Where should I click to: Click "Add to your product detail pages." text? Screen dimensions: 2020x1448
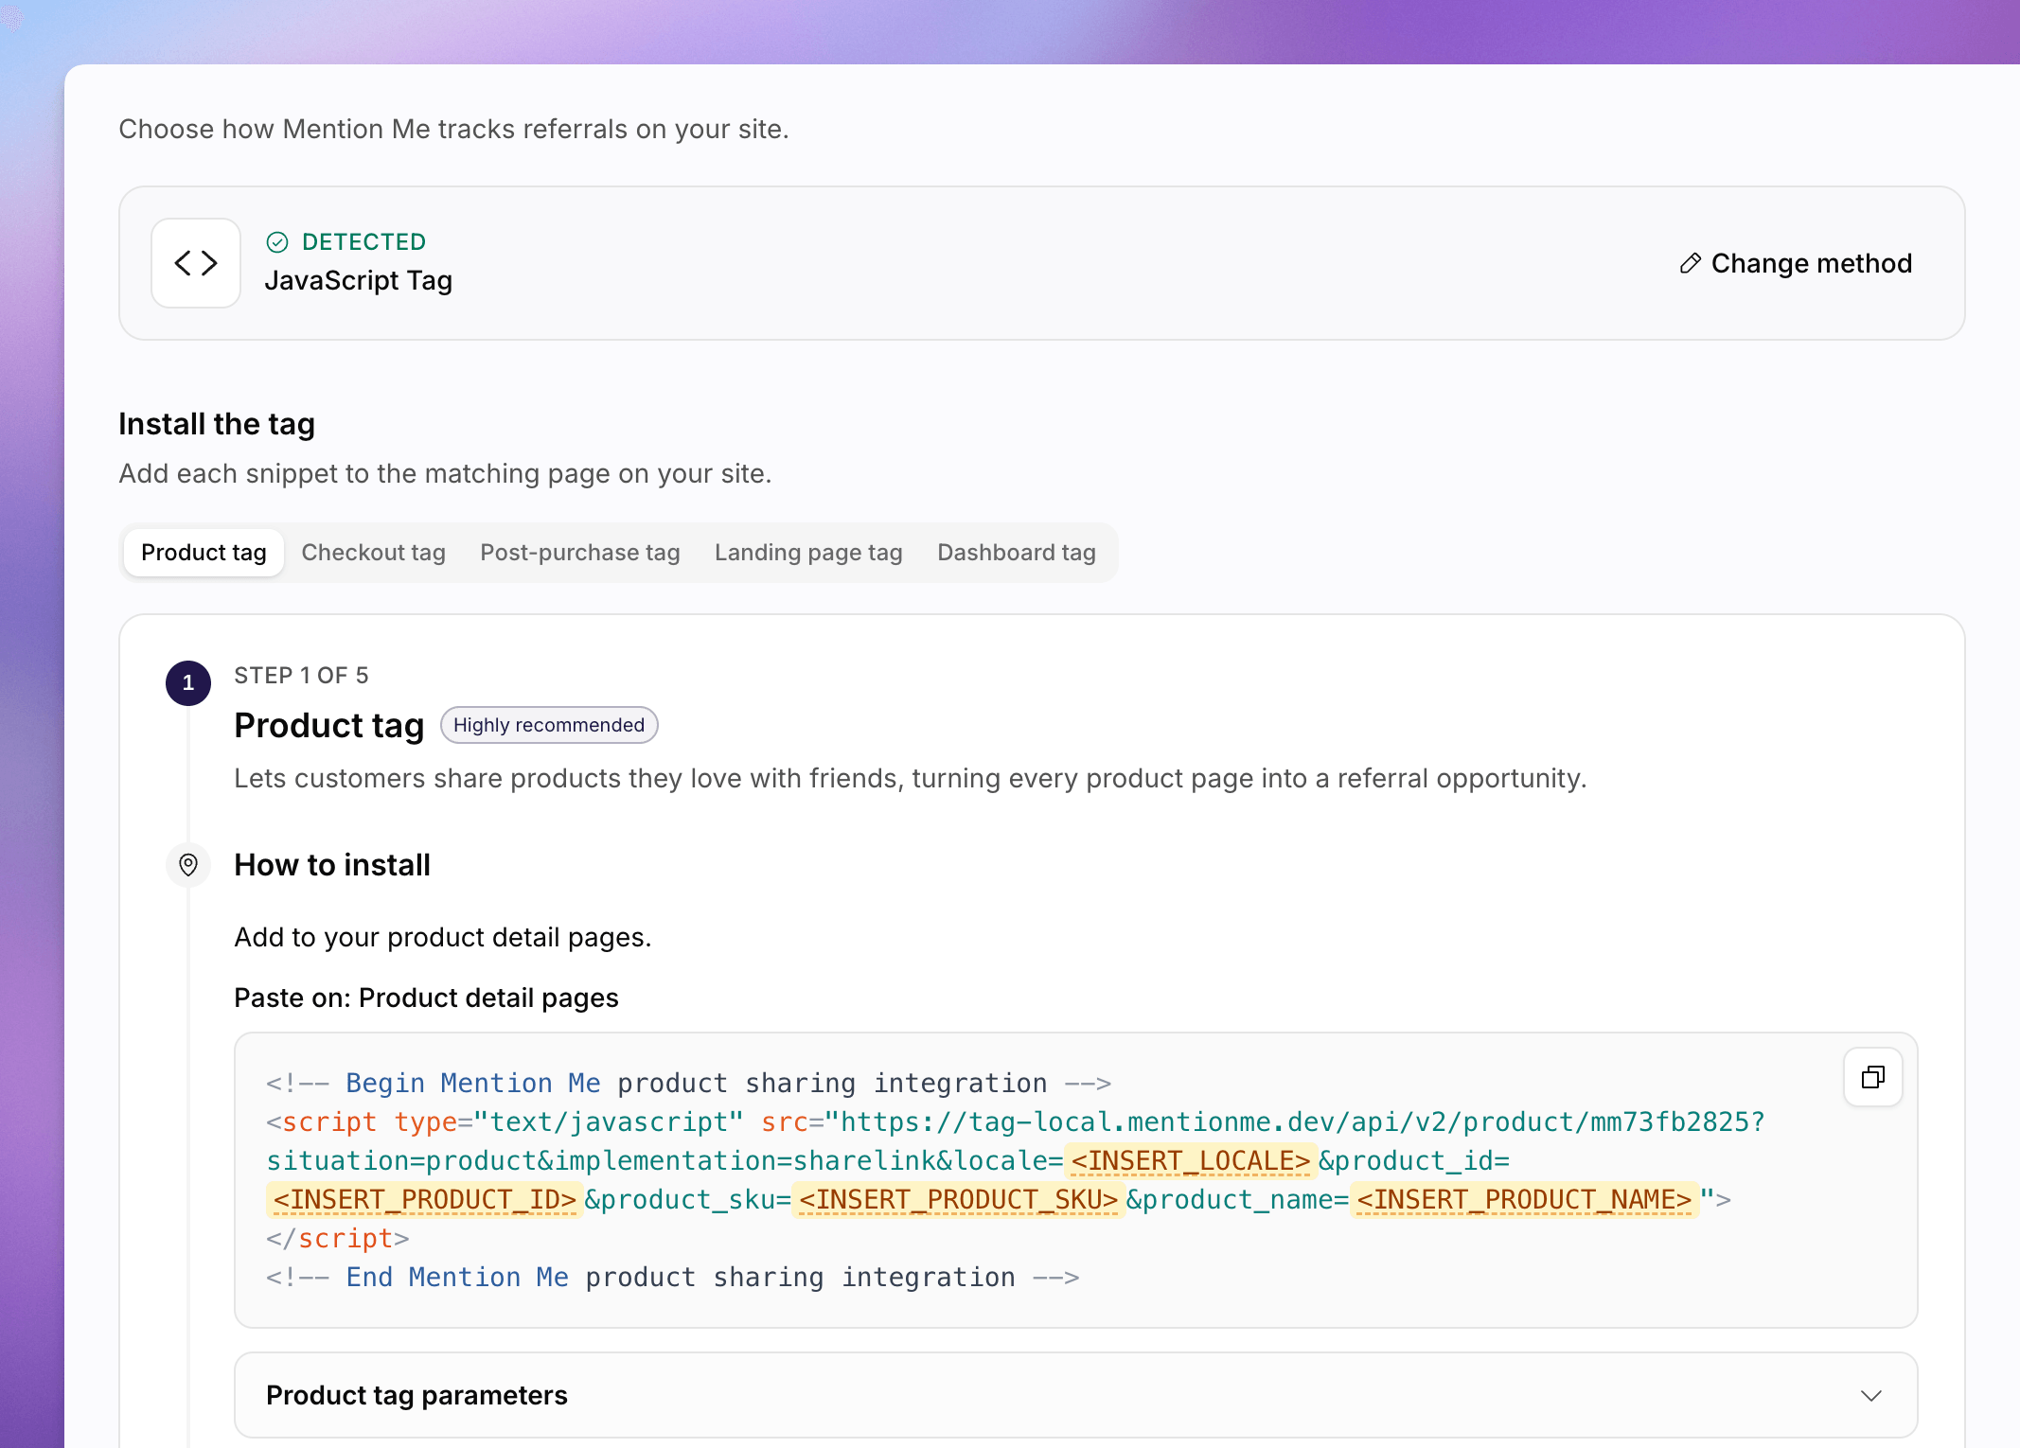(x=443, y=938)
